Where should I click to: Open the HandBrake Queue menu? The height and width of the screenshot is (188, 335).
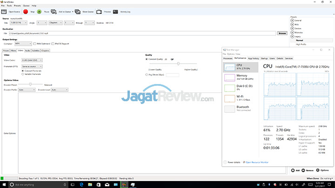point(26,6)
